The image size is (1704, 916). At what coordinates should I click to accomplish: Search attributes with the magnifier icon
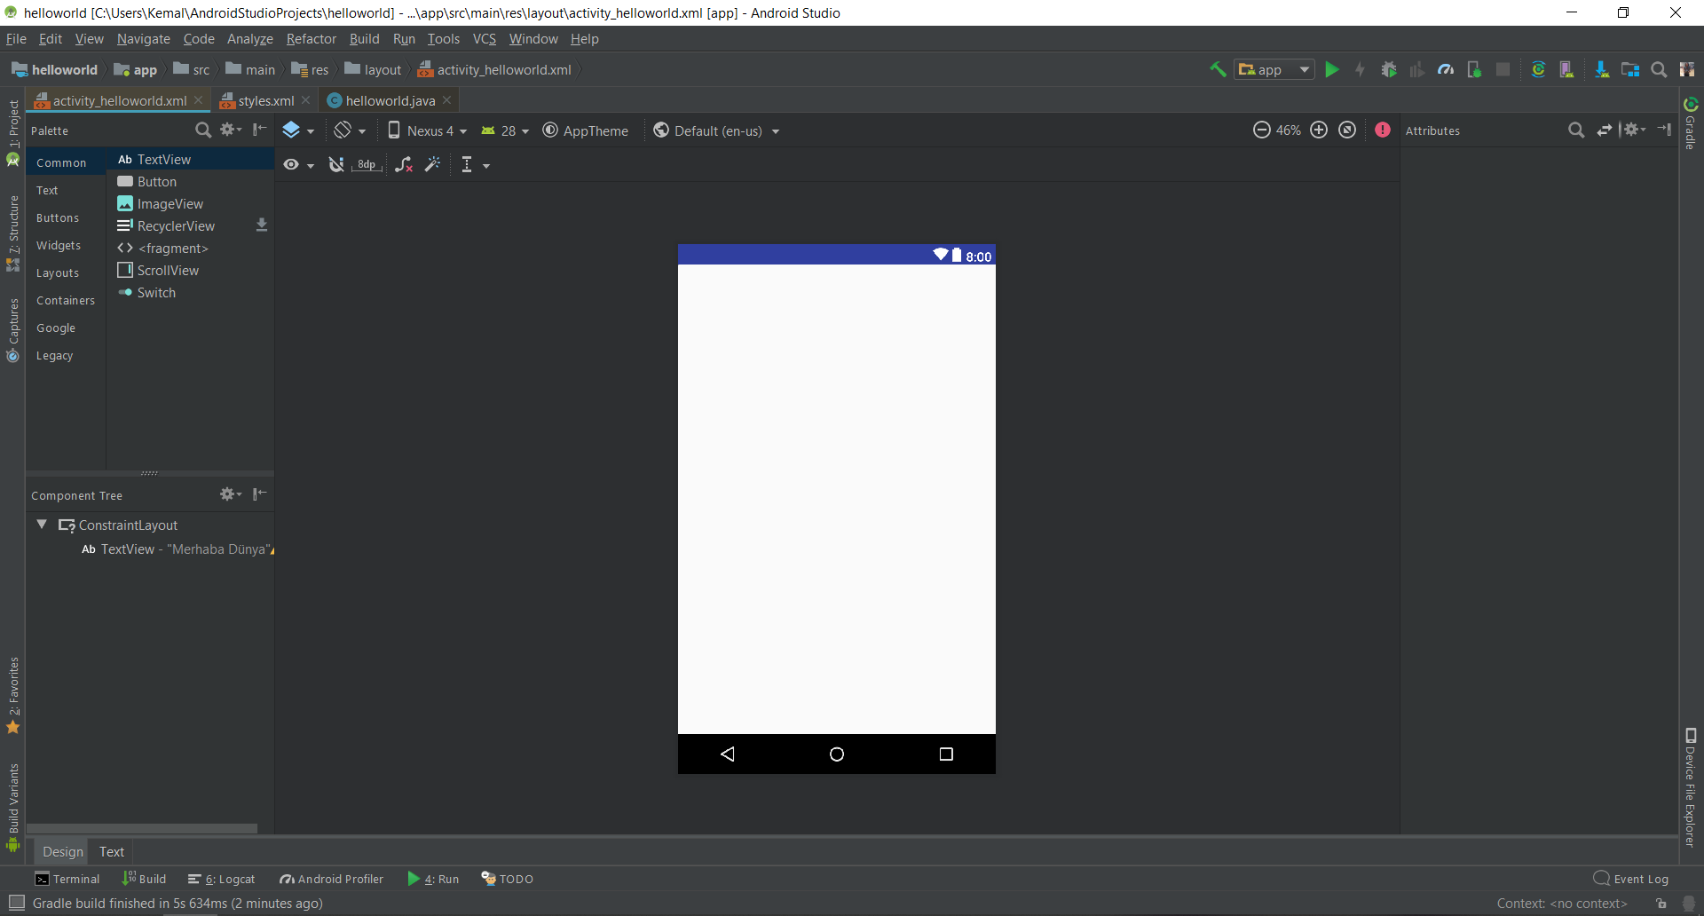pos(1576,130)
